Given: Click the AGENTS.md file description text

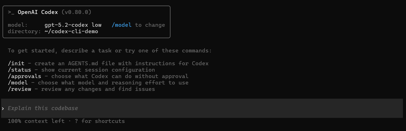Looking at the screenshot, I should click(x=121, y=64).
